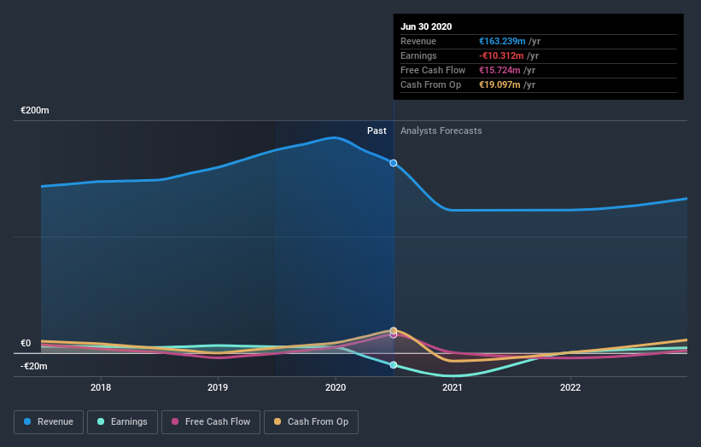Toggle the Revenue legend button
The image size is (701, 447).
(x=49, y=422)
